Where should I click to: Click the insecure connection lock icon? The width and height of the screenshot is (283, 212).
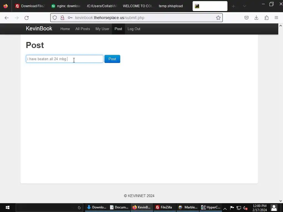click(x=62, y=18)
